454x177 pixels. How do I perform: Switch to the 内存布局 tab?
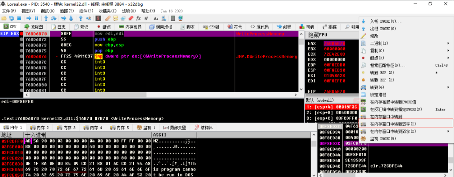tap(130, 27)
